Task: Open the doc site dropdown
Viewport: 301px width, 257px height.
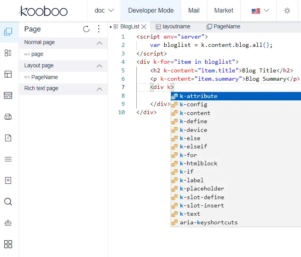Action: coord(104,11)
